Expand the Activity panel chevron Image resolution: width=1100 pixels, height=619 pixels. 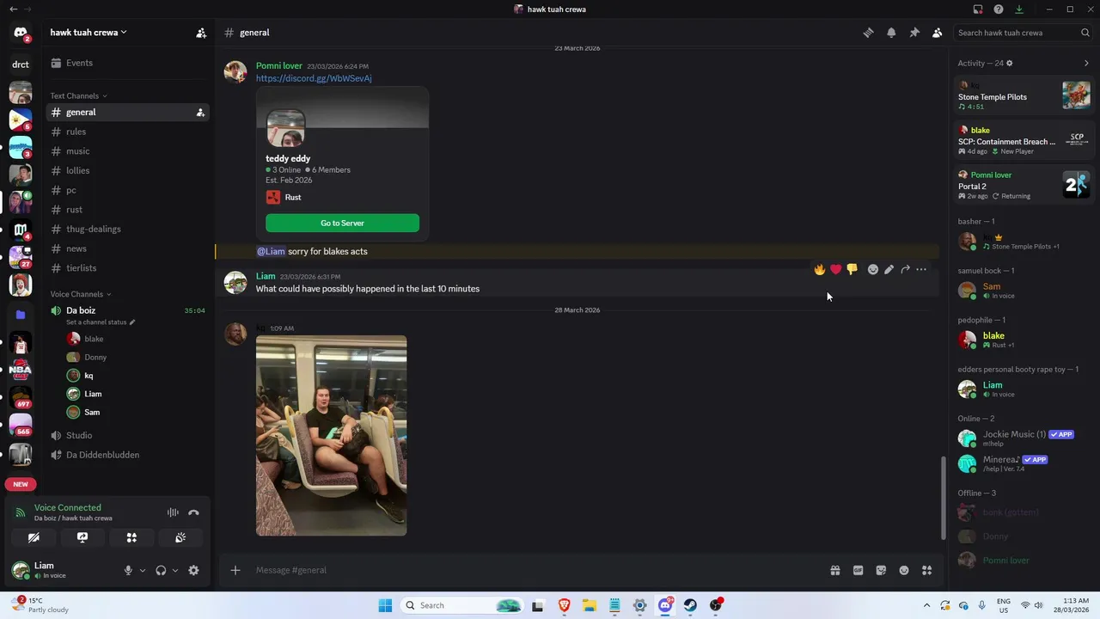tap(1086, 63)
